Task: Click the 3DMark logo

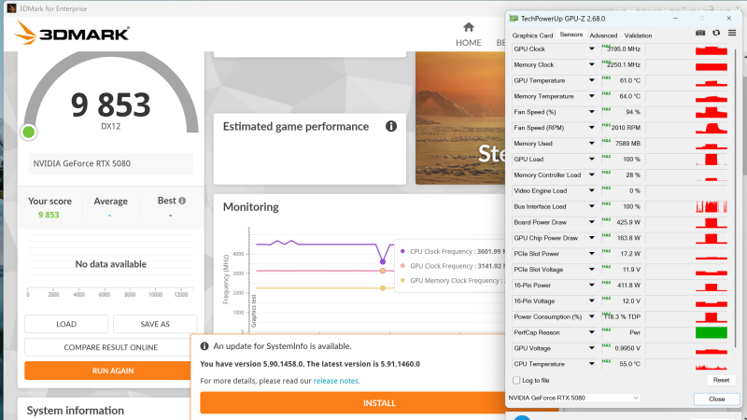Action: [x=72, y=34]
